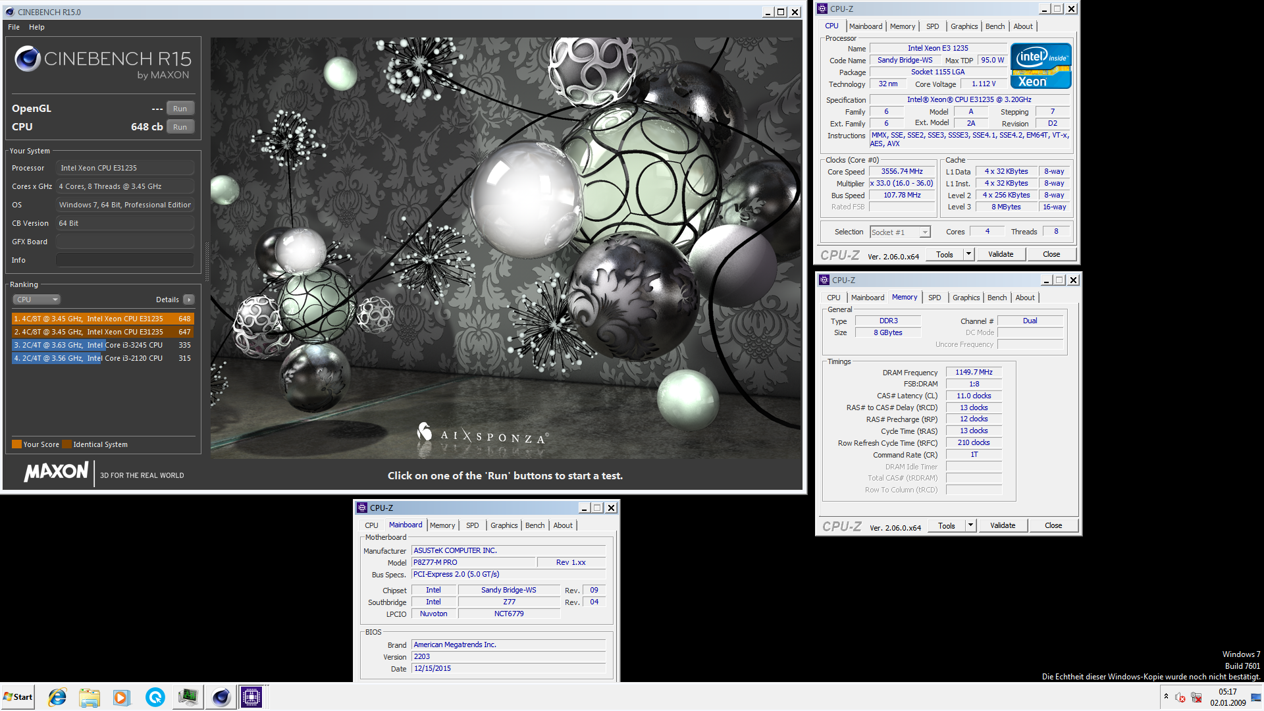1264x711 pixels.
Task: Select Memory tab in CPU-Z Mainboard window
Action: (x=442, y=525)
